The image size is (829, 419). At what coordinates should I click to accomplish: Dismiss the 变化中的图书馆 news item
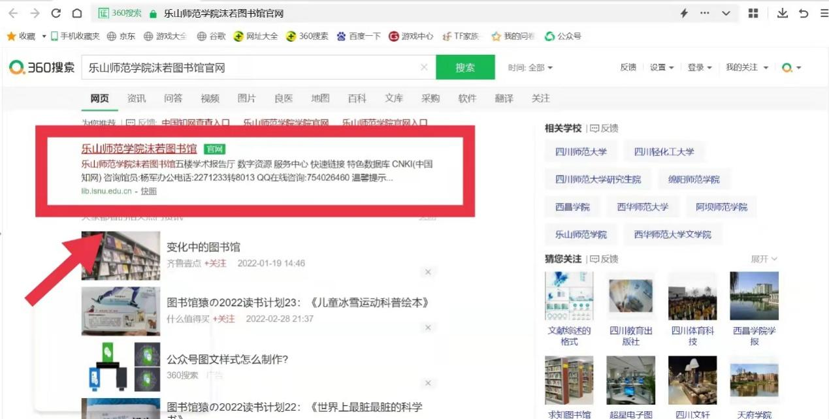428,272
